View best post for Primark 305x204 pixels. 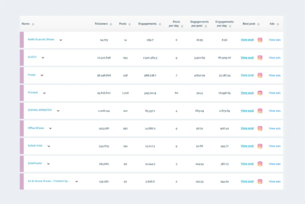pyautogui.click(x=247, y=93)
